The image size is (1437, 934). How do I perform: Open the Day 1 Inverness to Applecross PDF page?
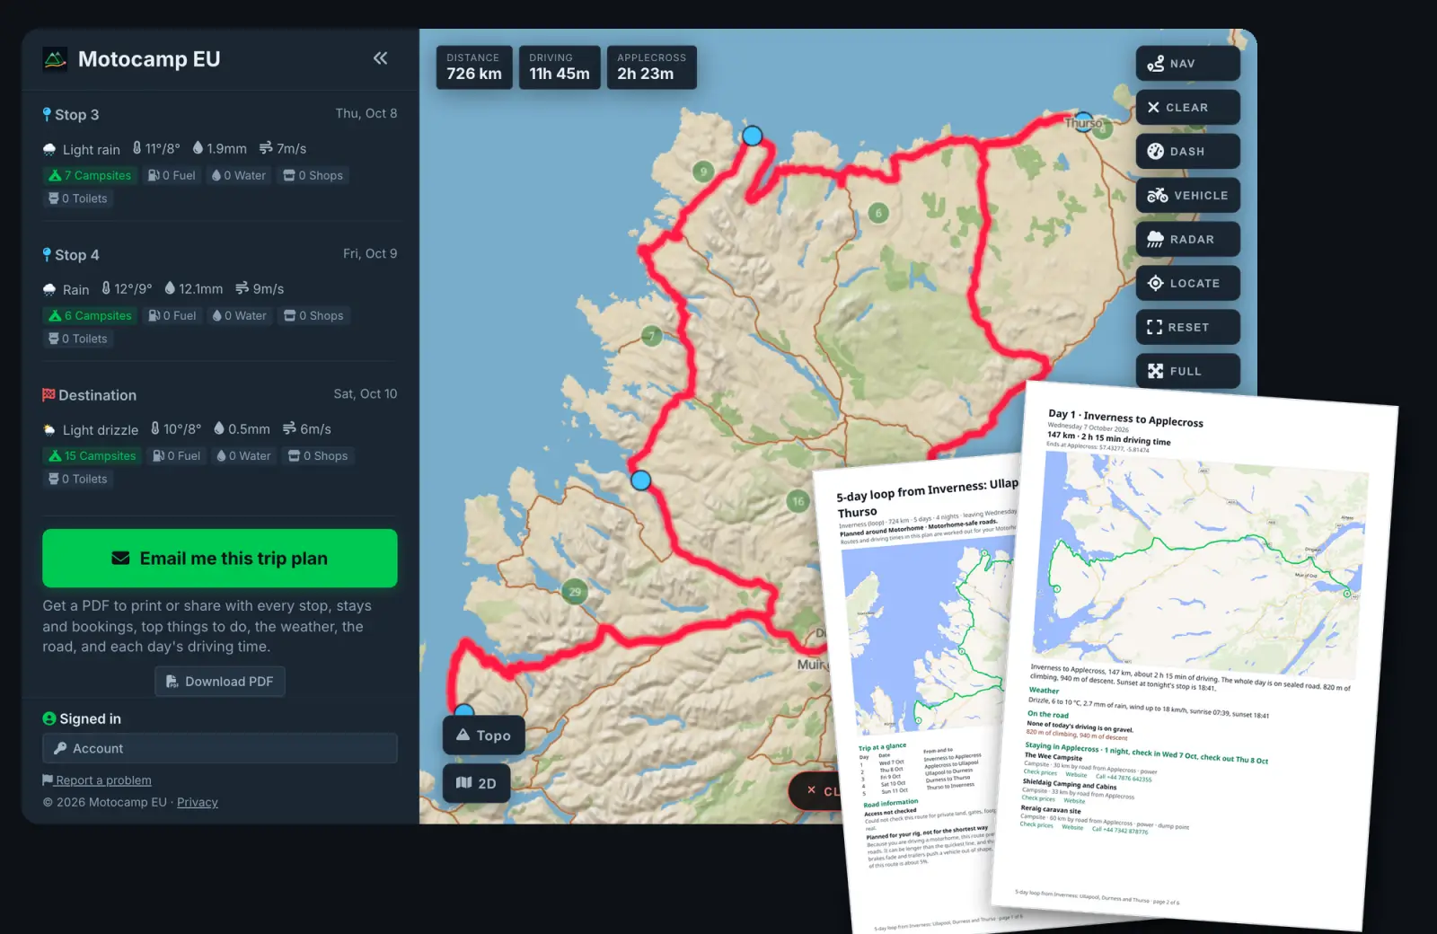click(1195, 656)
